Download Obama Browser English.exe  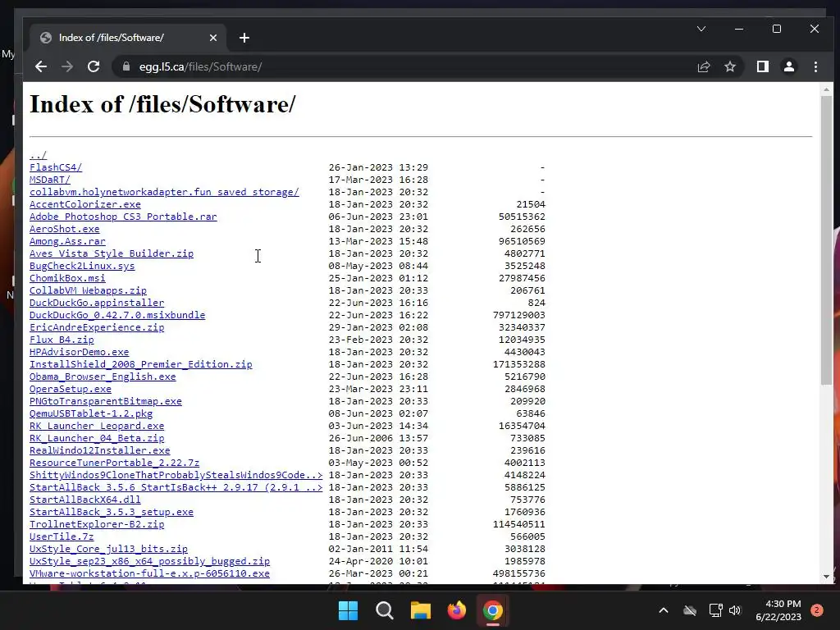[x=103, y=377]
